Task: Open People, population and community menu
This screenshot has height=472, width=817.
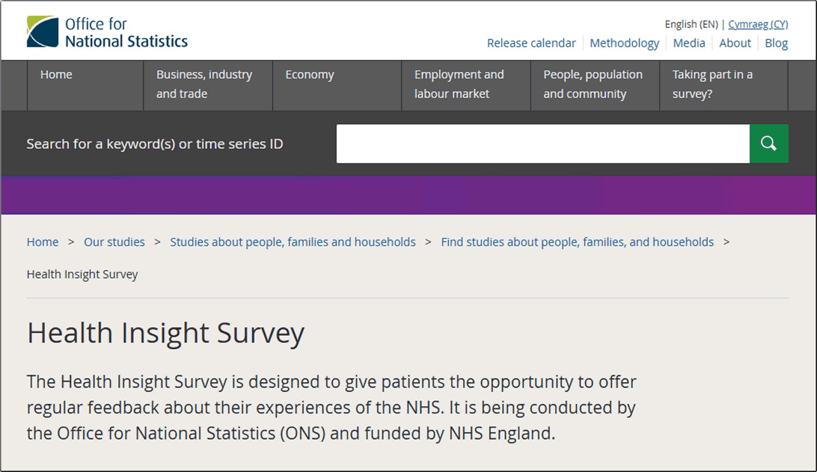Action: click(592, 84)
